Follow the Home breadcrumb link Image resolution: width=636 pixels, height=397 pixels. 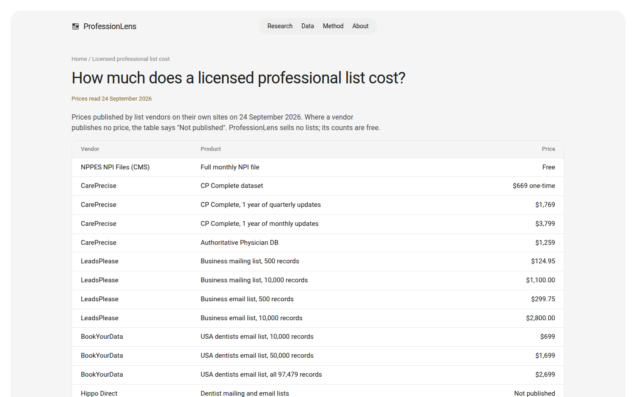79,59
